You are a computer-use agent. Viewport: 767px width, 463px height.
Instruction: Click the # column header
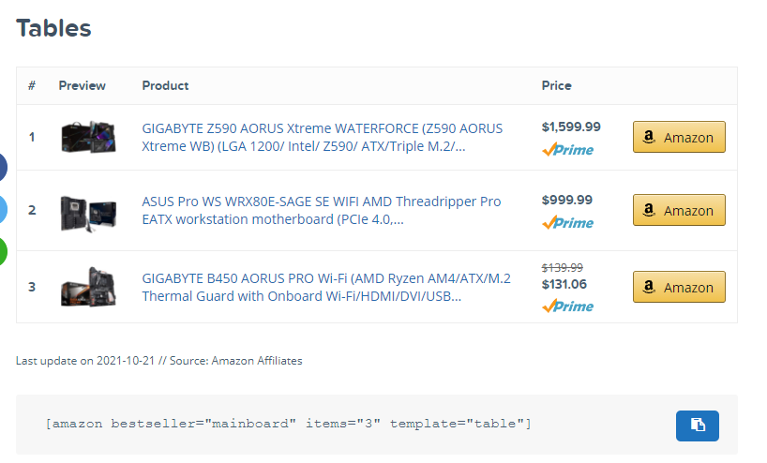tap(32, 85)
